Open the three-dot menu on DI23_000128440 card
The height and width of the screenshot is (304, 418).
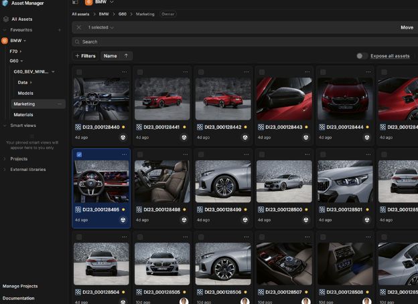pos(125,71)
